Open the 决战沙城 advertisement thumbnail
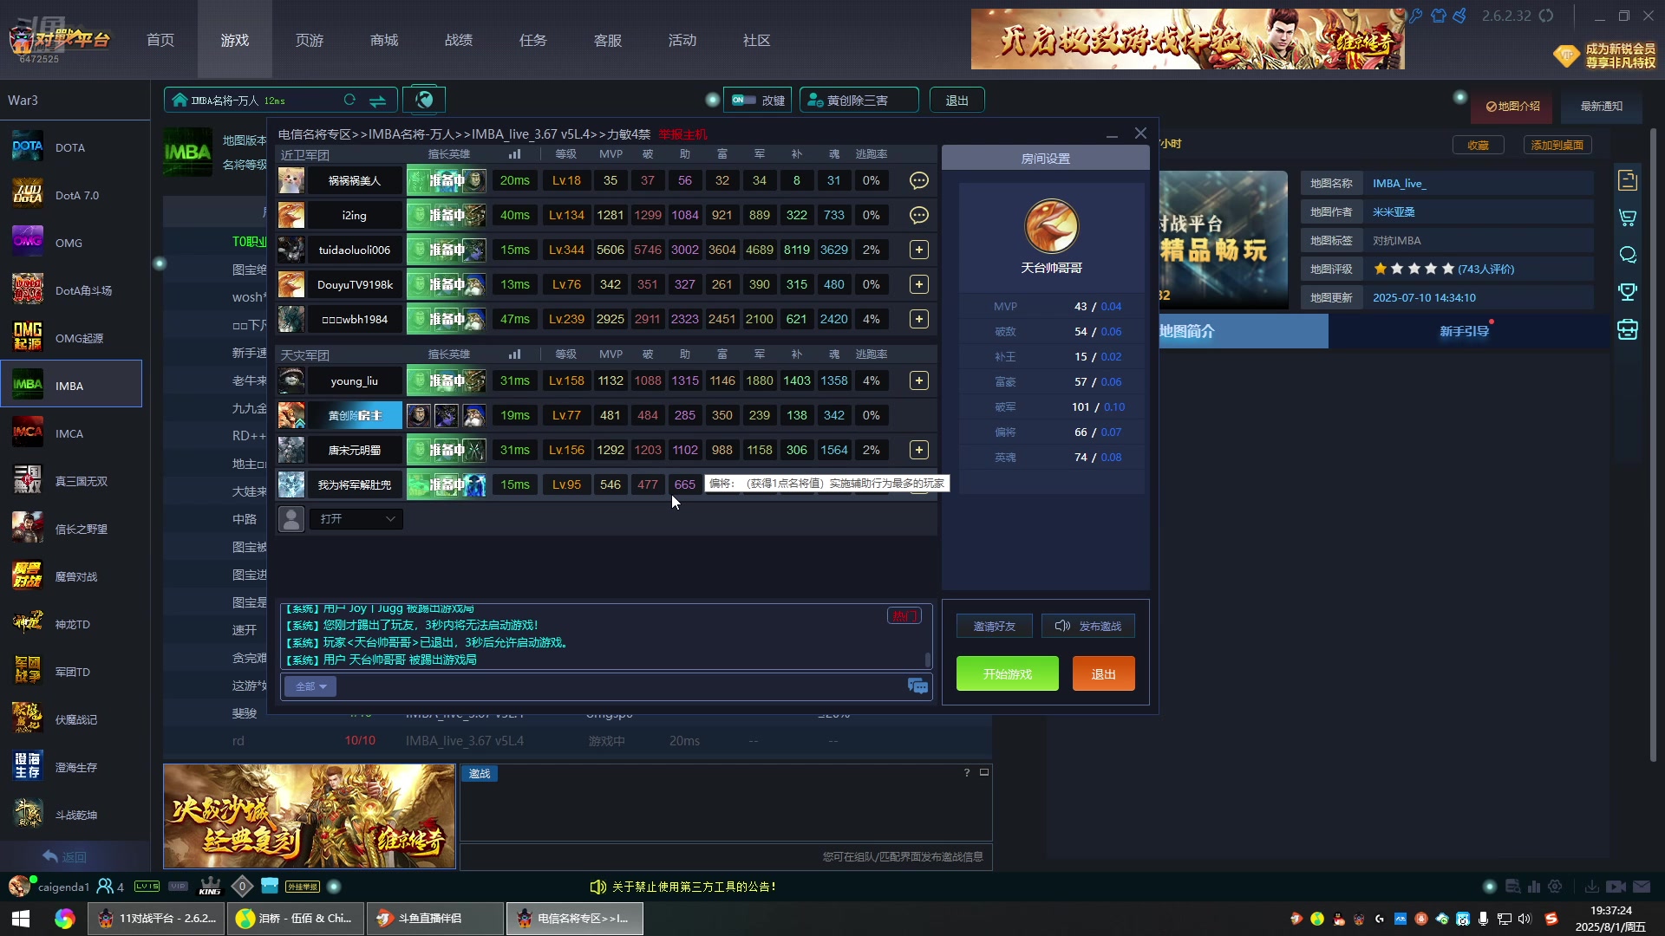The height and width of the screenshot is (936, 1665). pyautogui.click(x=310, y=816)
